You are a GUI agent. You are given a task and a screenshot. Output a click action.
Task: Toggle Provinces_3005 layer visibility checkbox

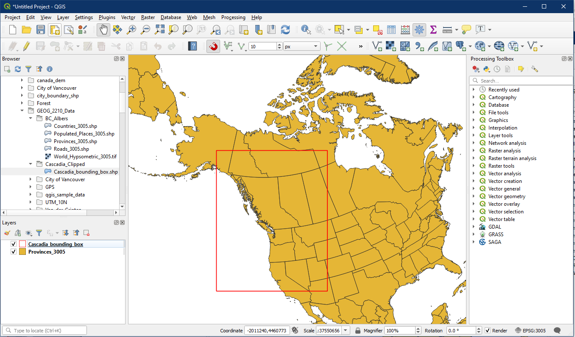tap(14, 252)
